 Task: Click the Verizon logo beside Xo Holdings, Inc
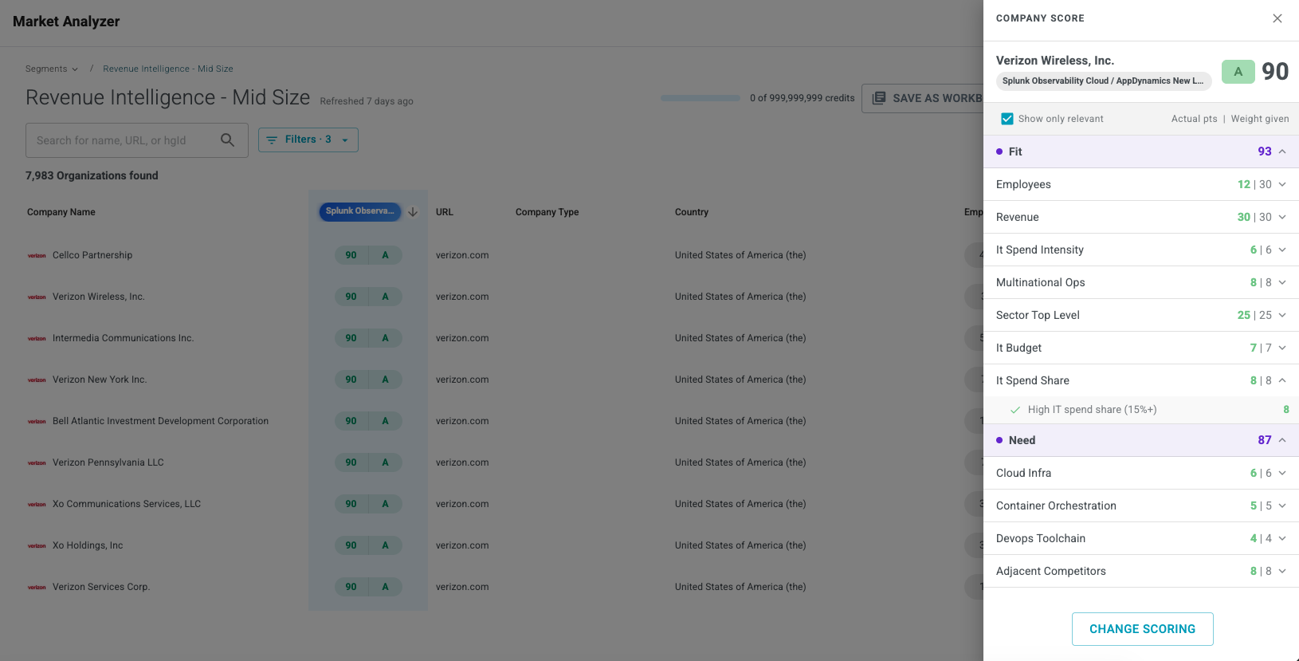37,546
